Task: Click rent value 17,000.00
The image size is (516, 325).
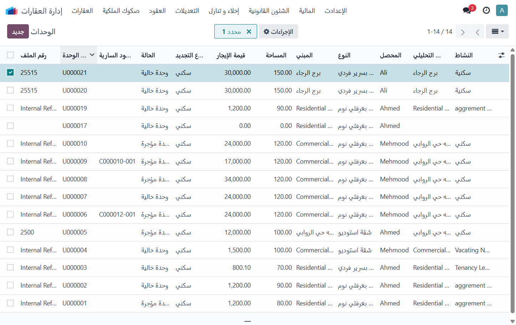Action: click(237, 161)
